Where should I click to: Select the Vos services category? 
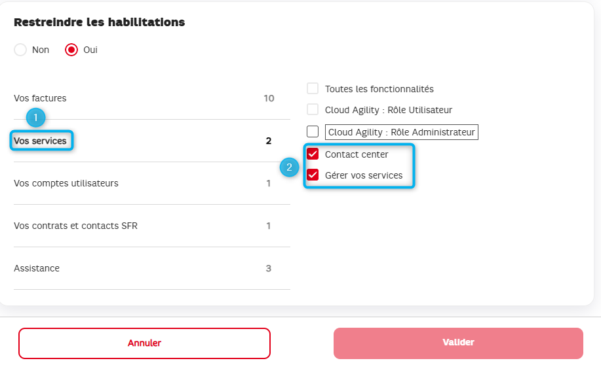click(152, 141)
